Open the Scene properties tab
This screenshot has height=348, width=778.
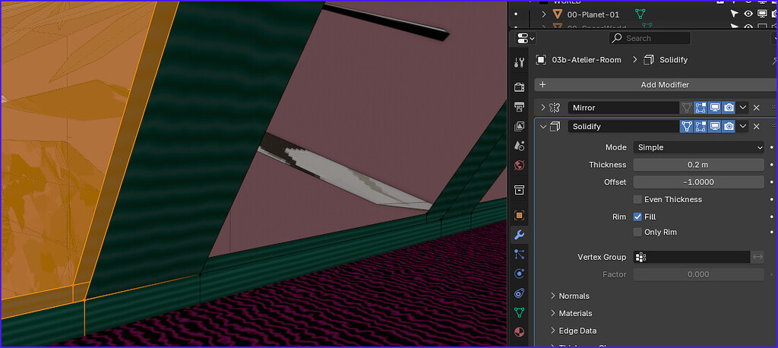coord(519,145)
